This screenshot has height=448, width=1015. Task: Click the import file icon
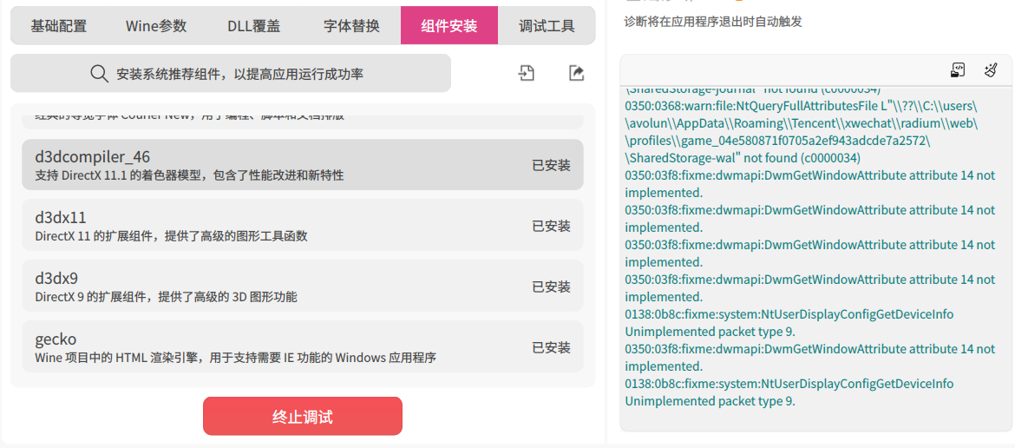click(x=527, y=73)
